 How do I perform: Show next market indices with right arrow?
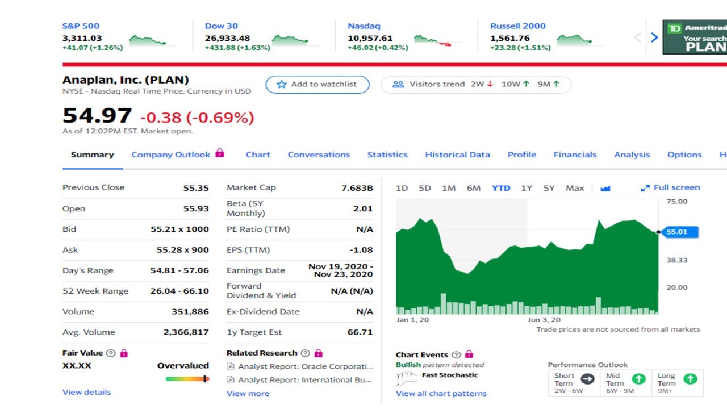(x=654, y=37)
